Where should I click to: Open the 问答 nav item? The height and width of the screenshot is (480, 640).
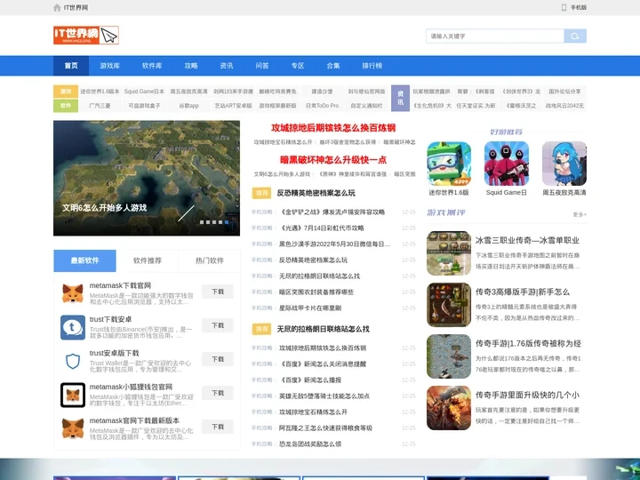[x=262, y=66]
